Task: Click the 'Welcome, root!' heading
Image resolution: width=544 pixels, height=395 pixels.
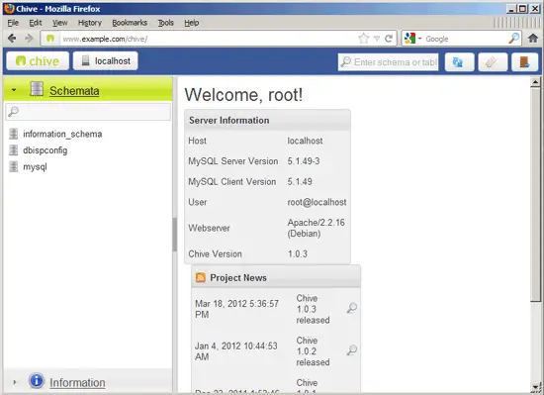Action: (x=243, y=95)
